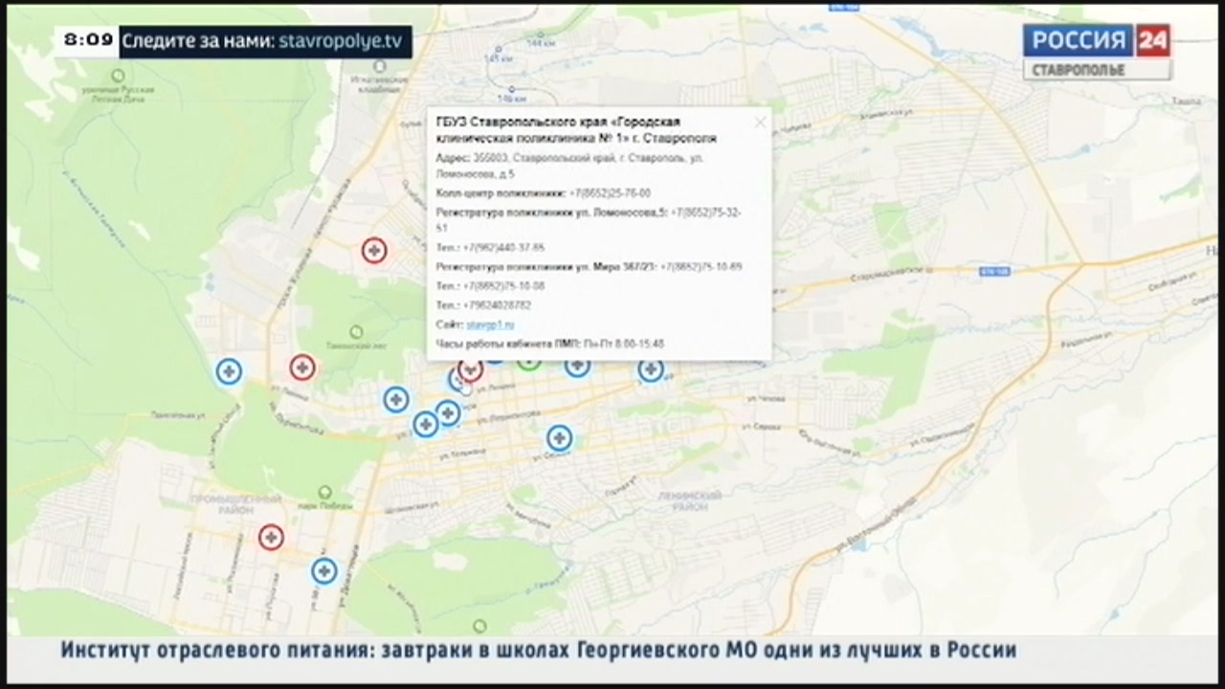Select the red cross marker north of Таманский лес
This screenshot has width=1225, height=689.
(x=374, y=251)
